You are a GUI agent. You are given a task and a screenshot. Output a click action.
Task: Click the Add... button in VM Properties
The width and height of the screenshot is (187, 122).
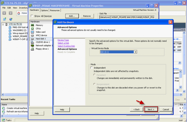click(72, 16)
